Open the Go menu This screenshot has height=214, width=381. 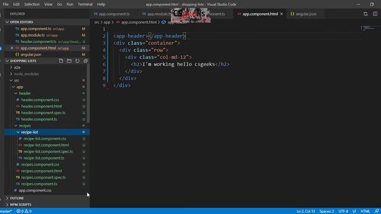tap(60, 4)
